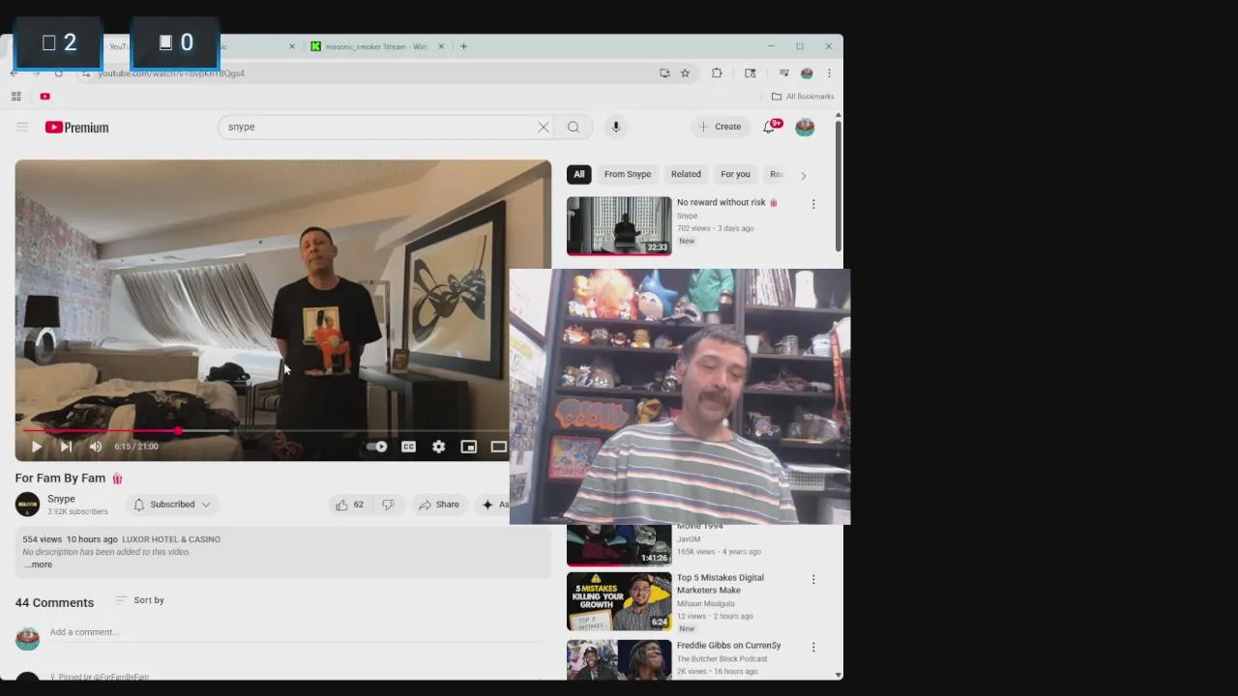This screenshot has height=696, width=1238.
Task: Open the "All Bookmarks" folder
Action: [x=803, y=97]
